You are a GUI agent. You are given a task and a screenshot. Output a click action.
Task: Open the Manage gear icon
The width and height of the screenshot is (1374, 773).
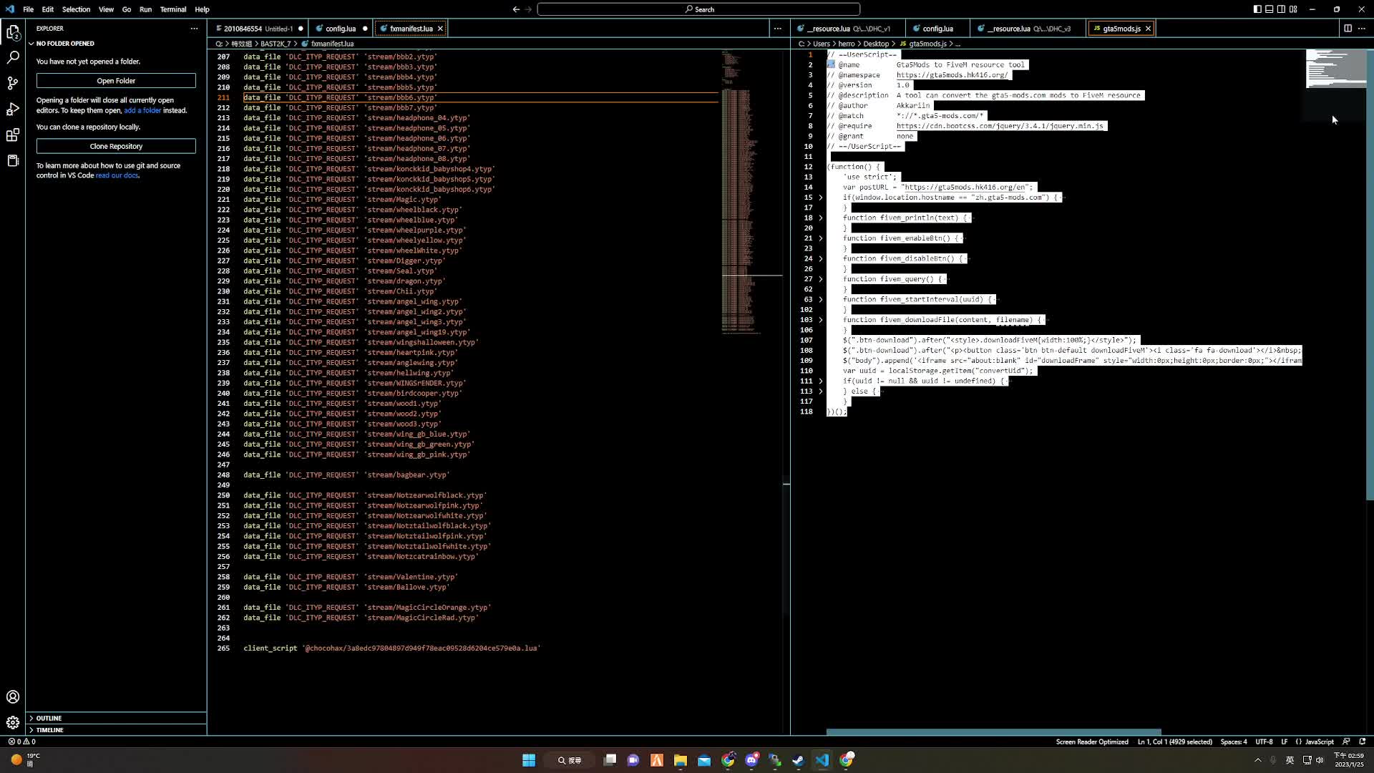[13, 722]
